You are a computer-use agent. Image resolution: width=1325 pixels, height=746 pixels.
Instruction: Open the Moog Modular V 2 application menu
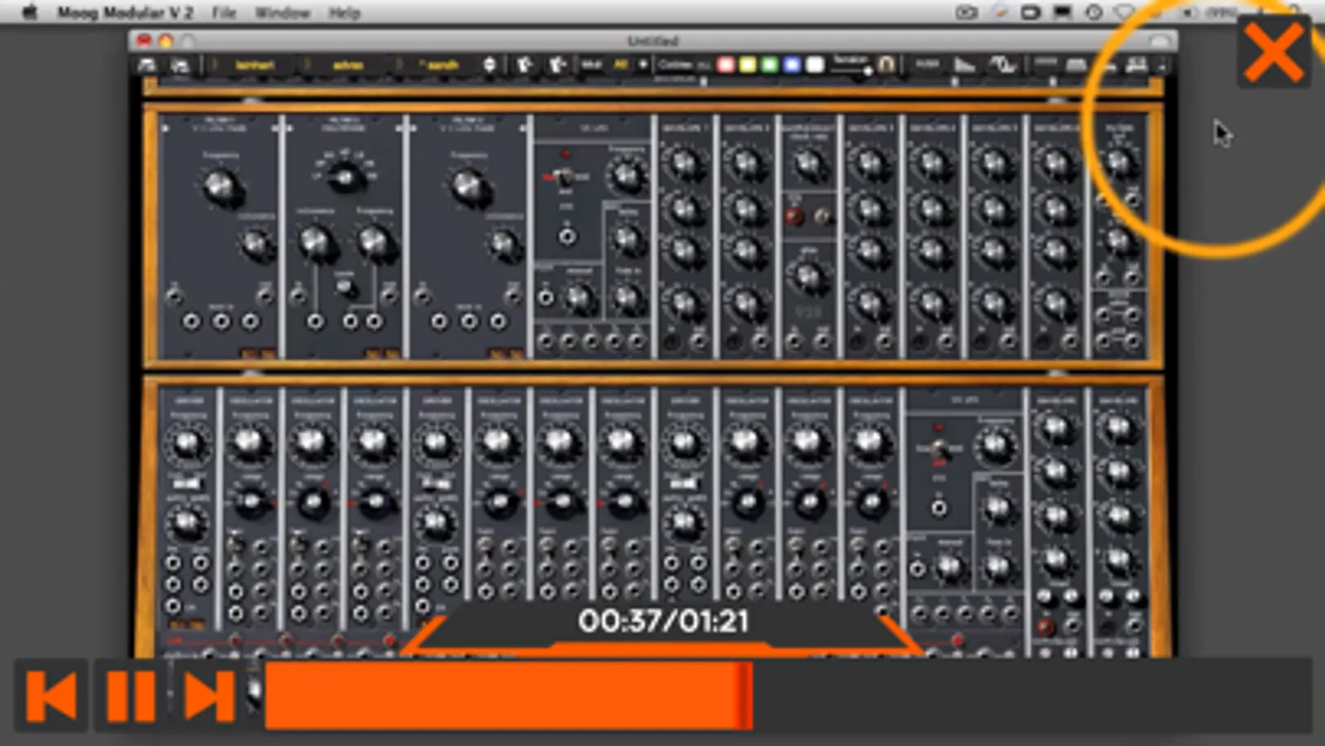[125, 12]
